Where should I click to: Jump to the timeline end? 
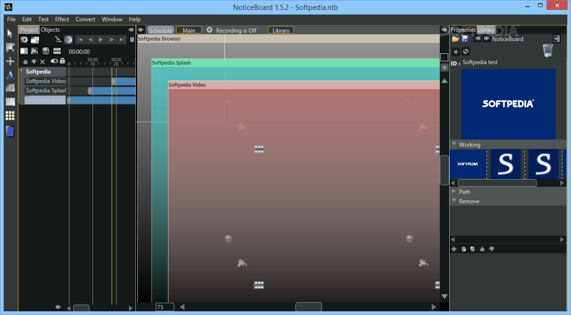coord(122,40)
